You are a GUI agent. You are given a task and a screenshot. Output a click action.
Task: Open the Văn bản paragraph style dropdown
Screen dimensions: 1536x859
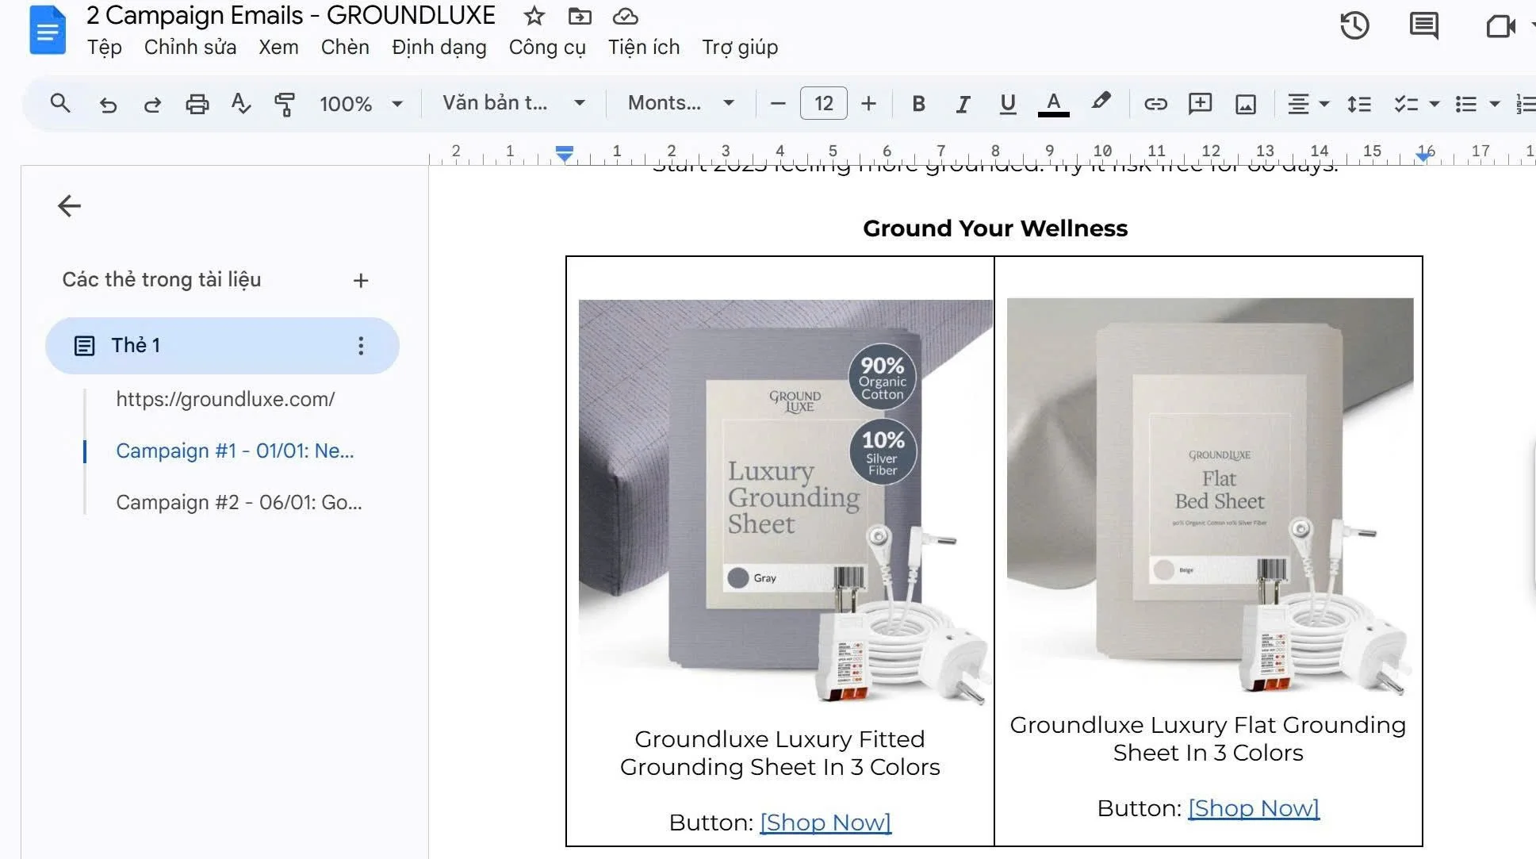point(513,103)
